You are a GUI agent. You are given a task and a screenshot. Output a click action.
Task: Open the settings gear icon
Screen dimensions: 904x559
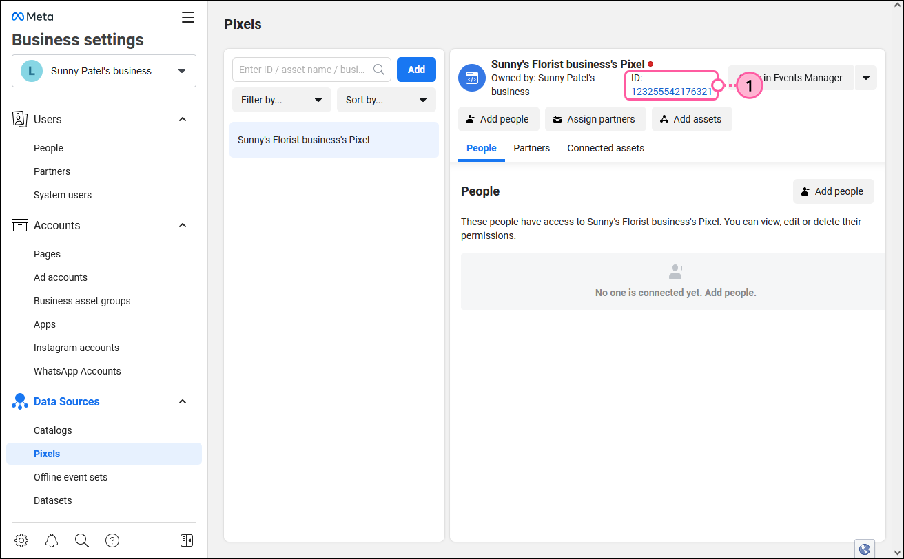pyautogui.click(x=21, y=540)
